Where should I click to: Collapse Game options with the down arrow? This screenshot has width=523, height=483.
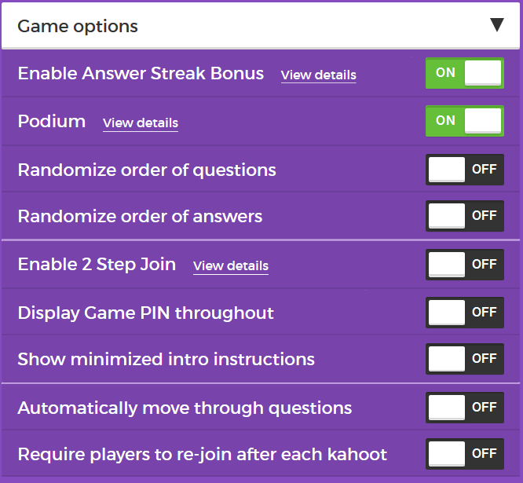coord(496,25)
